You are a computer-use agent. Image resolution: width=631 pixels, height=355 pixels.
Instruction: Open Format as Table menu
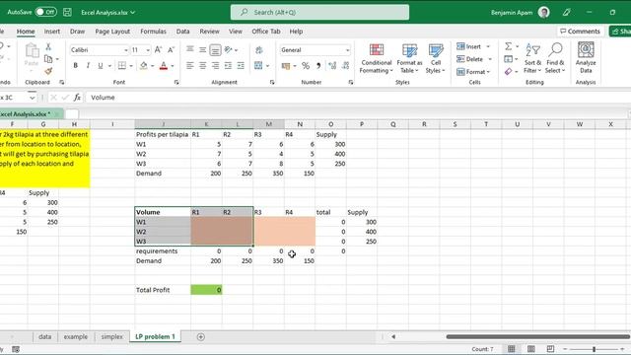tap(409, 59)
